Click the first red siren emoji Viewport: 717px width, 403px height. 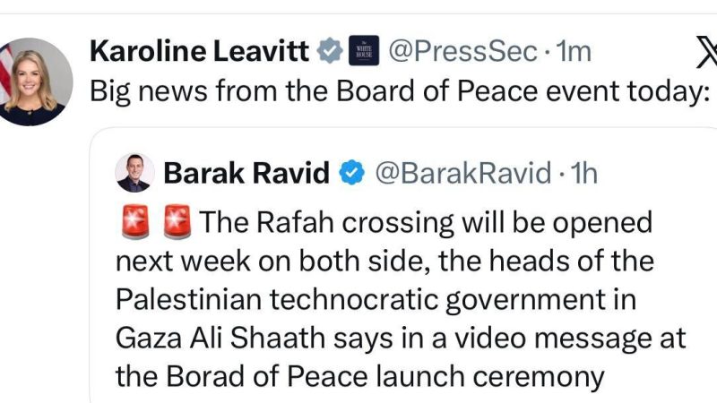(x=134, y=223)
